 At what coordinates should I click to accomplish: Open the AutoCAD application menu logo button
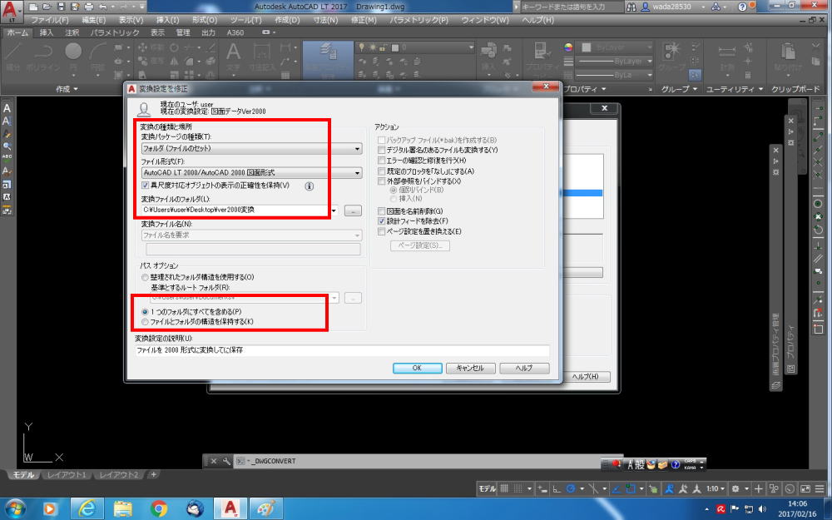coord(11,12)
